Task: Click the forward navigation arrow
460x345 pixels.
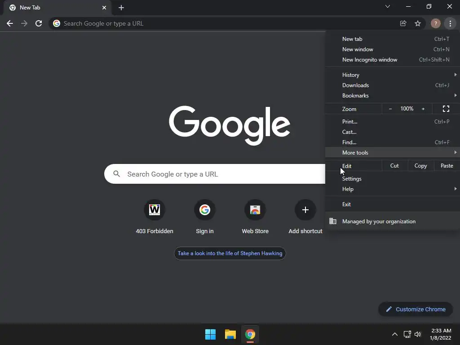Action: [x=24, y=23]
